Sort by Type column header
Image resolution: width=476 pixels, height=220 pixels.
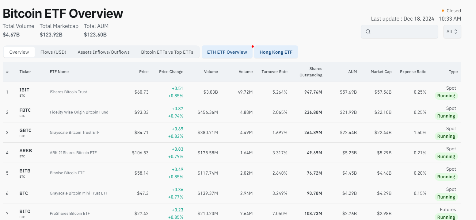click(x=453, y=72)
